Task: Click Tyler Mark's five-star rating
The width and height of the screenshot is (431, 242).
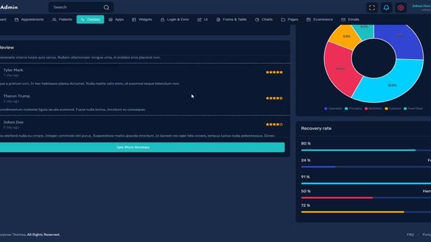Action: [x=274, y=72]
